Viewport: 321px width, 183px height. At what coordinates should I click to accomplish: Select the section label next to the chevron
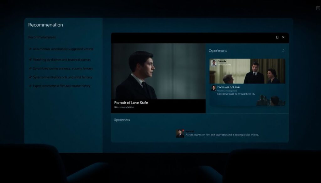(x=218, y=51)
